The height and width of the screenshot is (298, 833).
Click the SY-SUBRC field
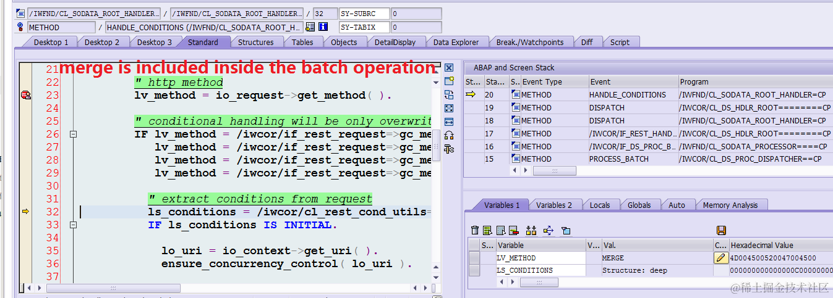click(x=365, y=14)
